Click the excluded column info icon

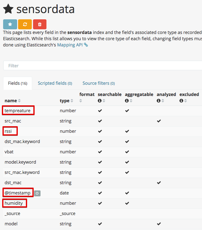pyautogui.click(x=181, y=101)
